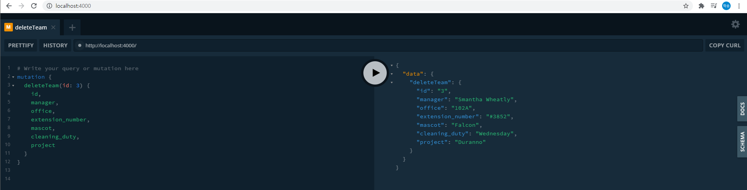Click "Smantha Wheatly" value in response
The width and height of the screenshot is (747, 190).
pyautogui.click(x=484, y=100)
